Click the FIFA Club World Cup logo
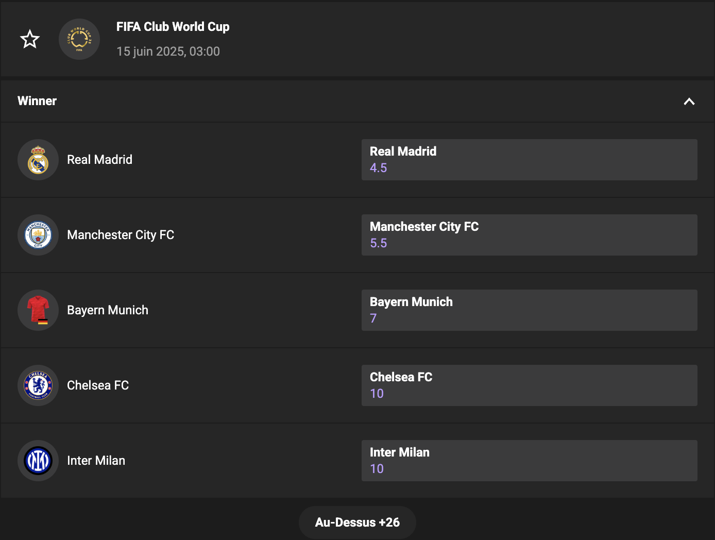This screenshot has height=540, width=715. [79, 39]
